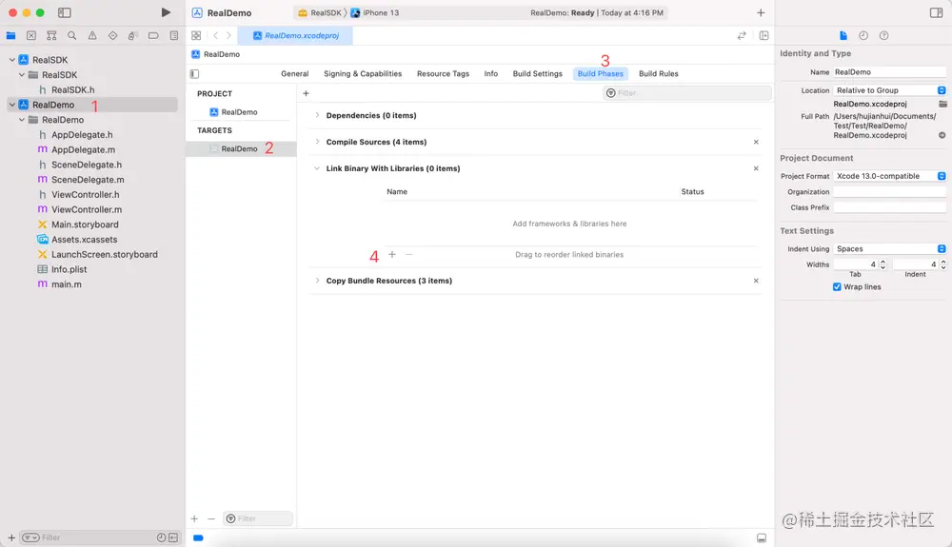This screenshot has width=952, height=547.
Task: Open AppDelegate.m in the navigator
Action: [83, 149]
